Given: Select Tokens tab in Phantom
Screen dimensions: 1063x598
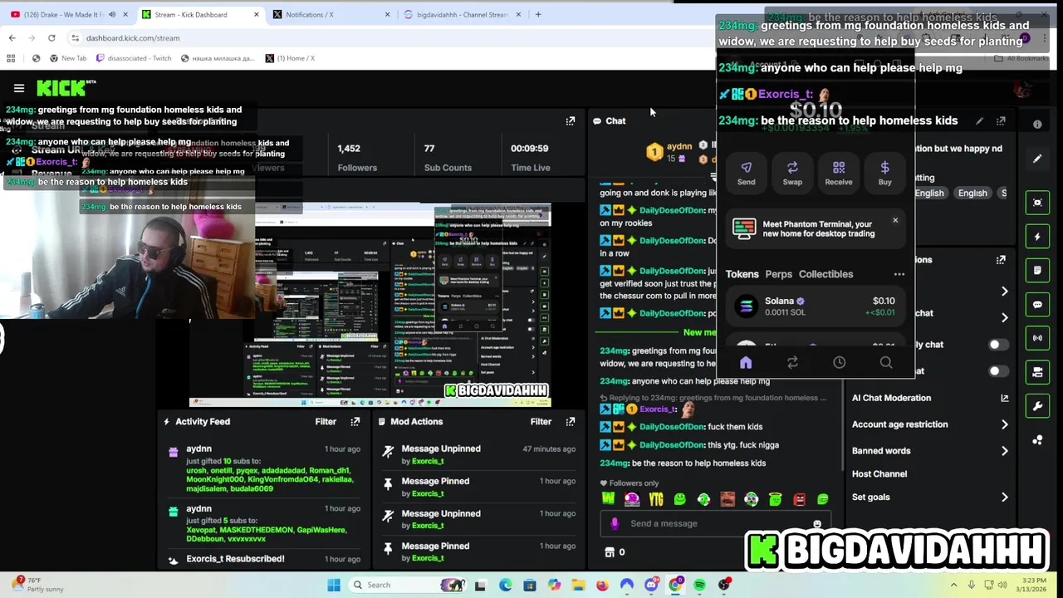Looking at the screenshot, I should click(742, 274).
